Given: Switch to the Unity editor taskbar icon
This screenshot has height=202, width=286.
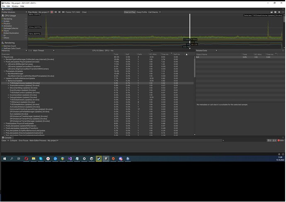Looking at the screenshot, I should tap(106, 159).
